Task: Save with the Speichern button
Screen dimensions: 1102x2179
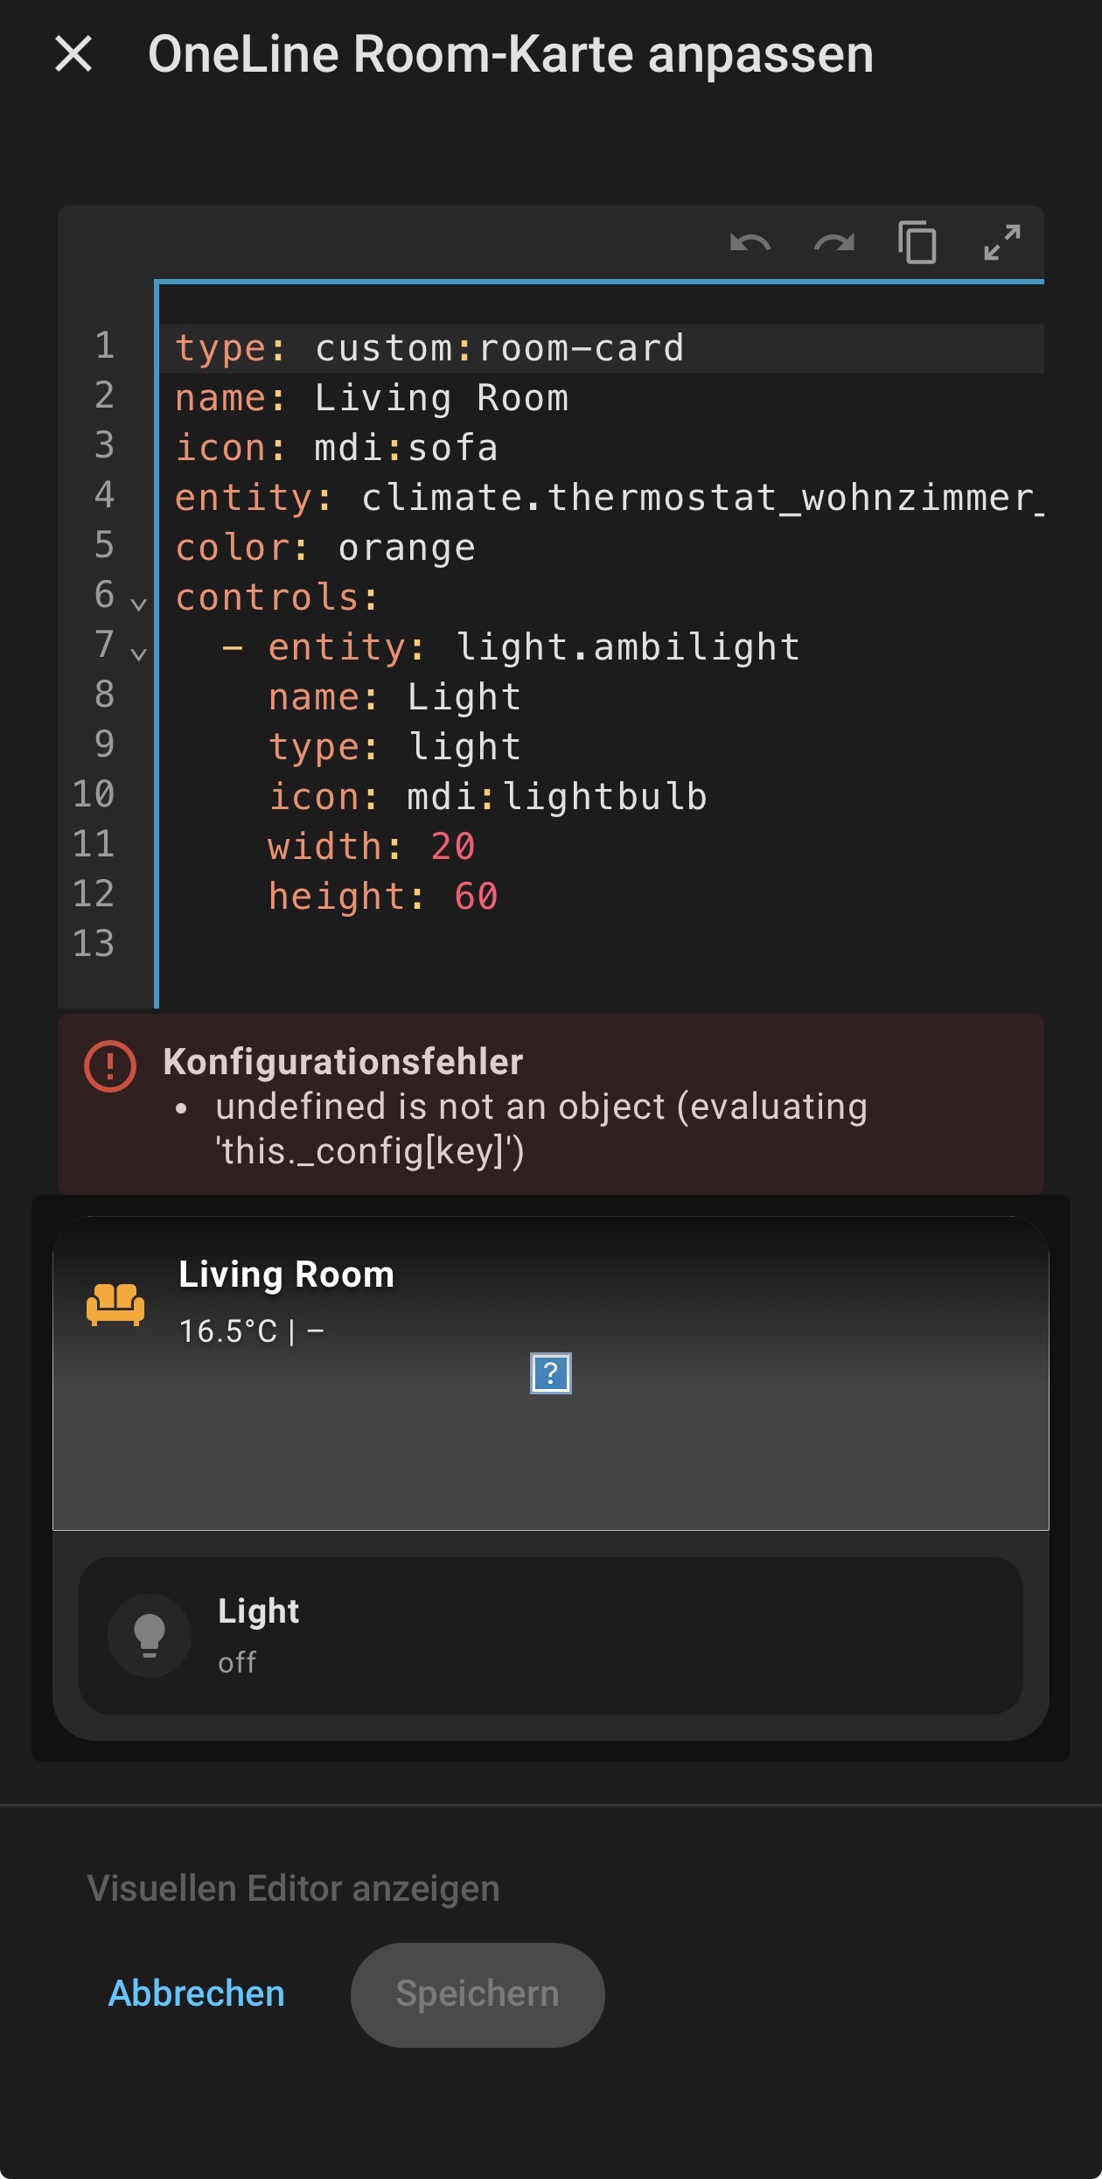Action: click(x=478, y=1994)
